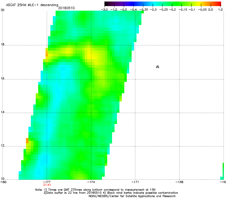Select the negative -1.0 colorbar label

[114, 10]
